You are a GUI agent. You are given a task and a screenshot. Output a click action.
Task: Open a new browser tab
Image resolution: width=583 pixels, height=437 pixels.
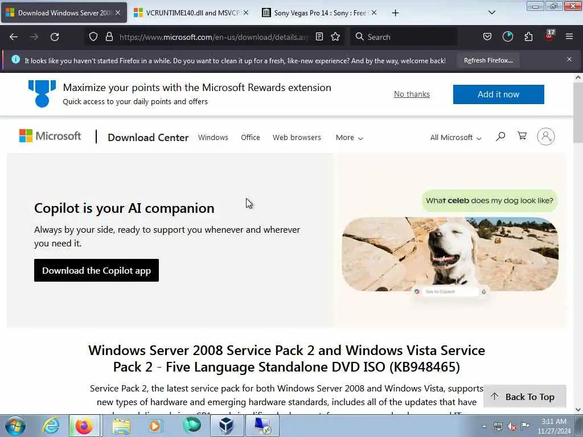tap(395, 13)
